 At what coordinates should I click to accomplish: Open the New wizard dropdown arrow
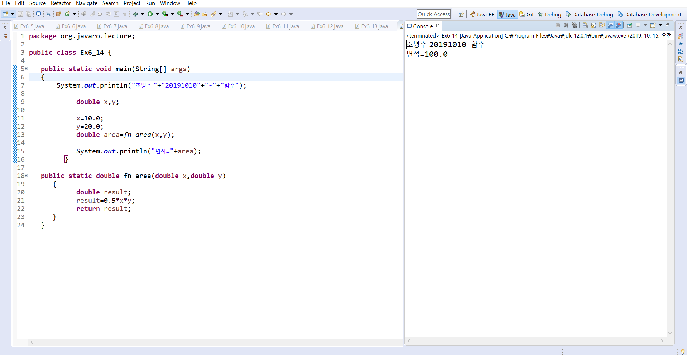point(13,14)
